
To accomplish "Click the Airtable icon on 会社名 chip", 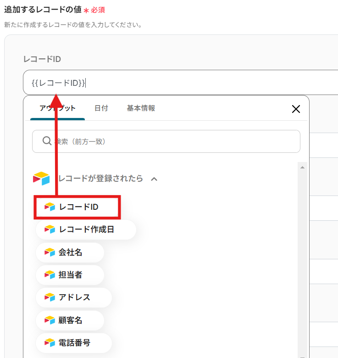I will click(x=50, y=252).
